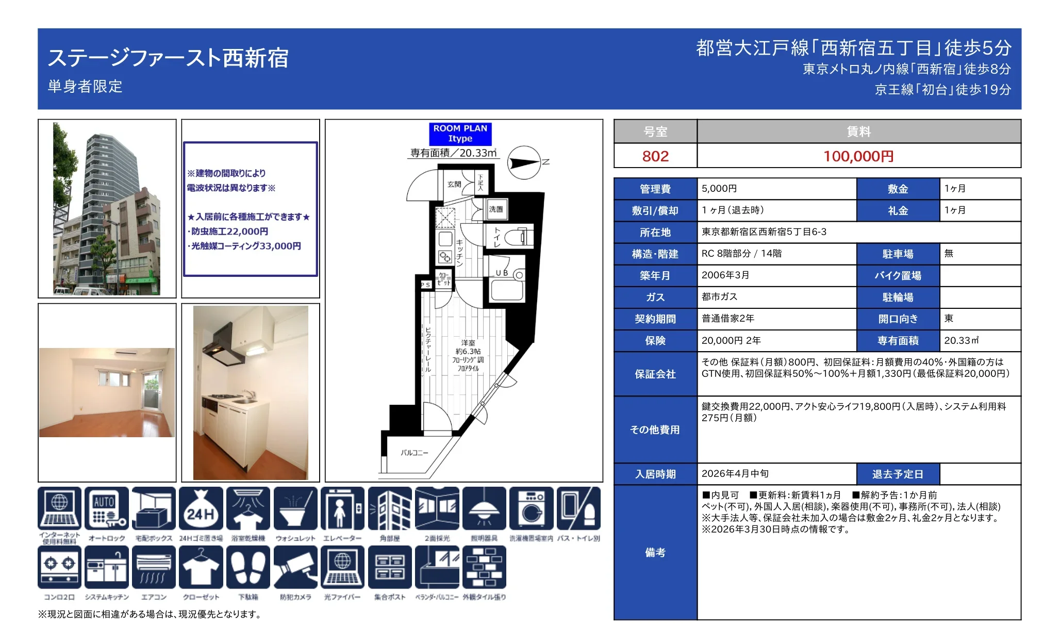The height and width of the screenshot is (629, 1060).
Task: Click the shoe box amenity icon
Action: [x=248, y=567]
